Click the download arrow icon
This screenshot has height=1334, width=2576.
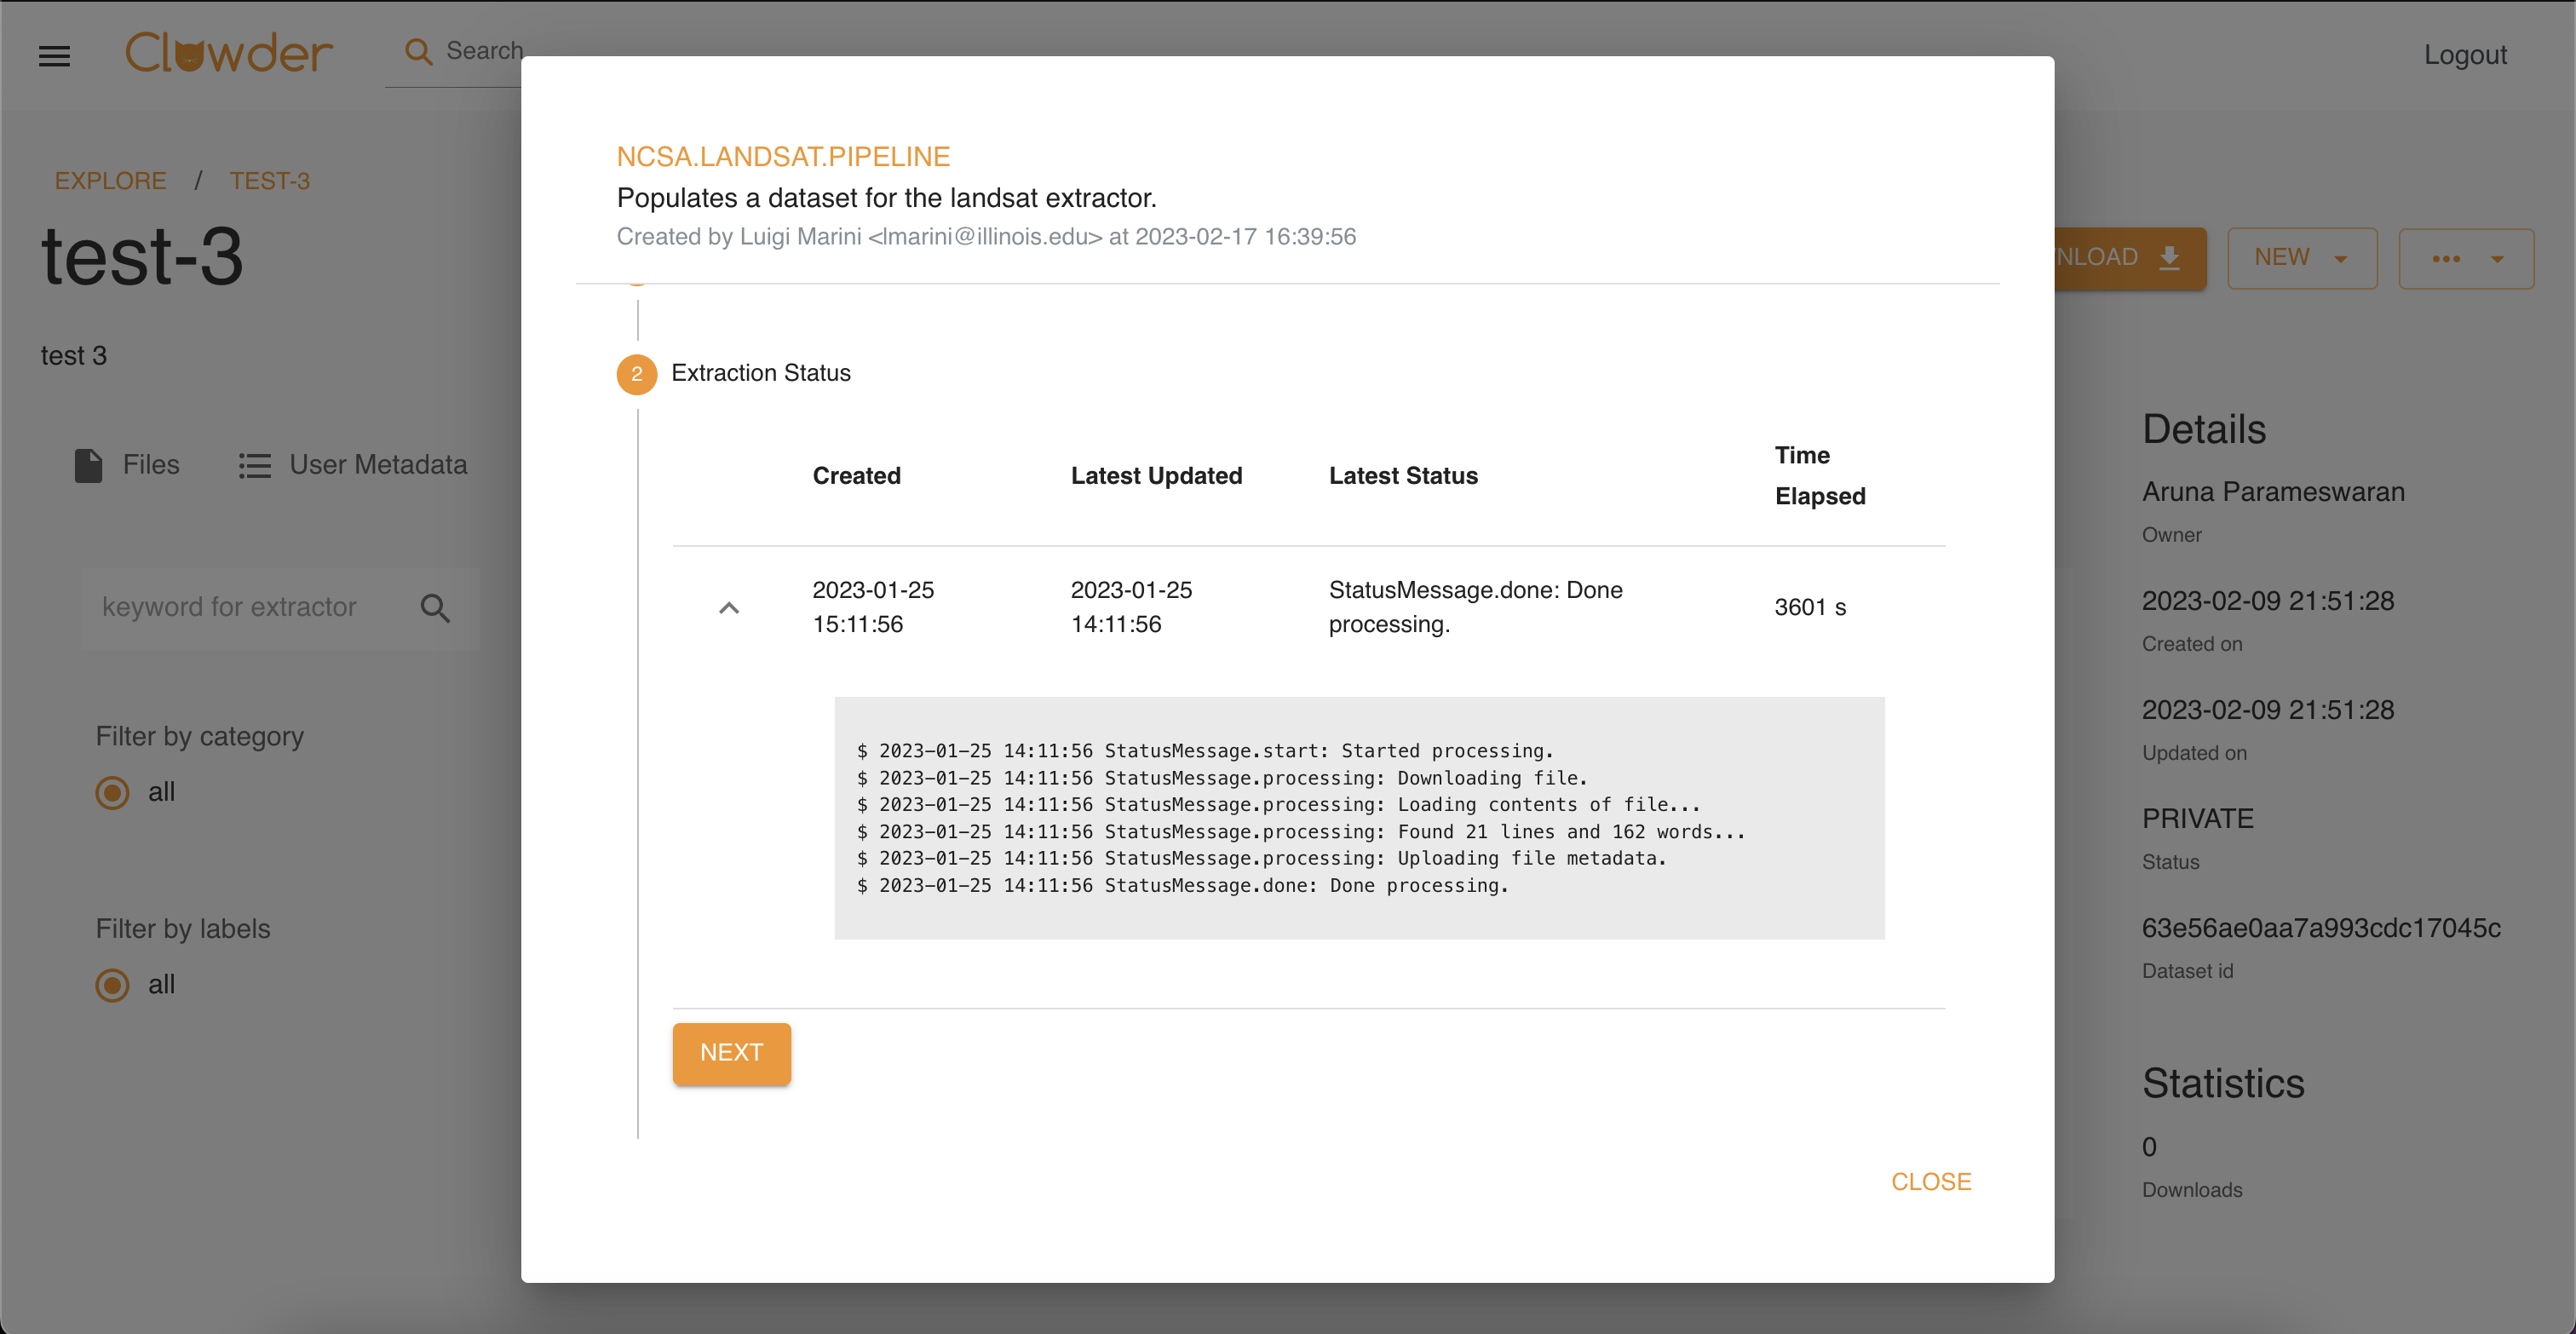[2169, 258]
